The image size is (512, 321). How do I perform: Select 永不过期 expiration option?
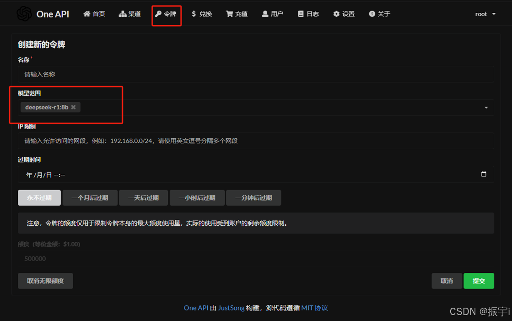39,197
